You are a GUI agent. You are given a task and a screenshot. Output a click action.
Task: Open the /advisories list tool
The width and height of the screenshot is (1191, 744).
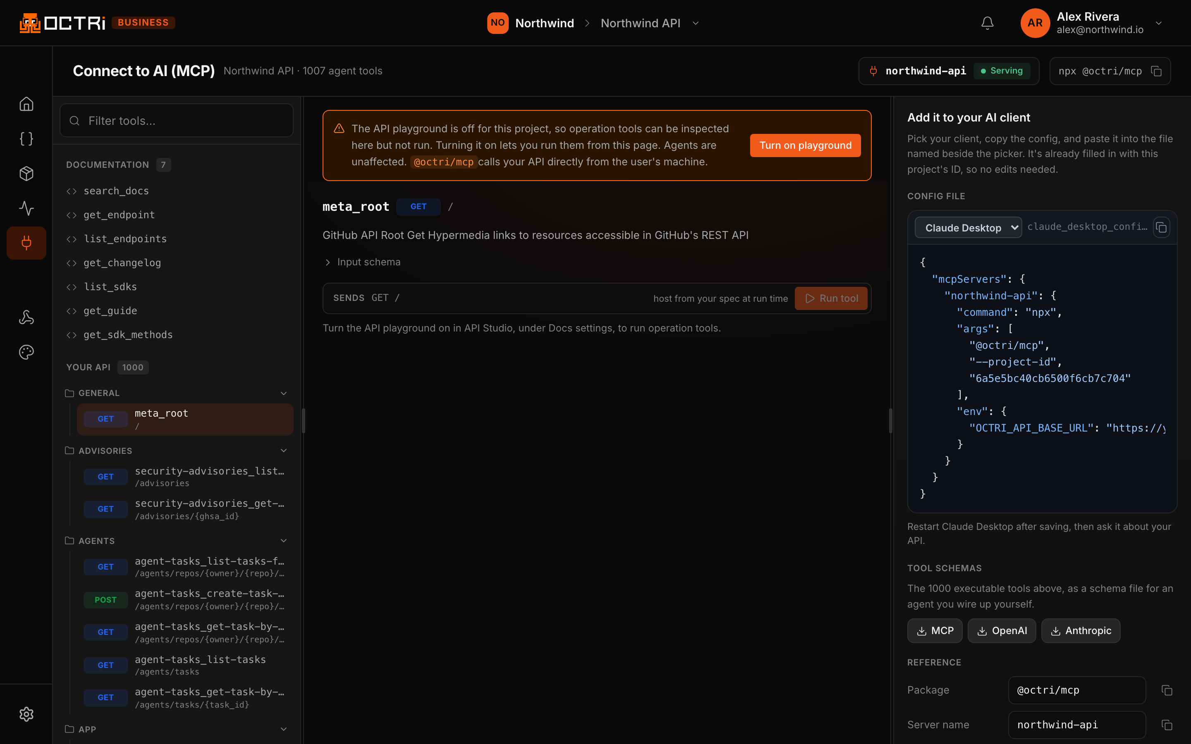pos(185,477)
